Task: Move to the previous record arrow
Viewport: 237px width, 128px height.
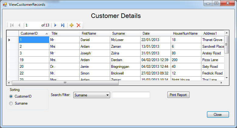Action: pos(19,25)
